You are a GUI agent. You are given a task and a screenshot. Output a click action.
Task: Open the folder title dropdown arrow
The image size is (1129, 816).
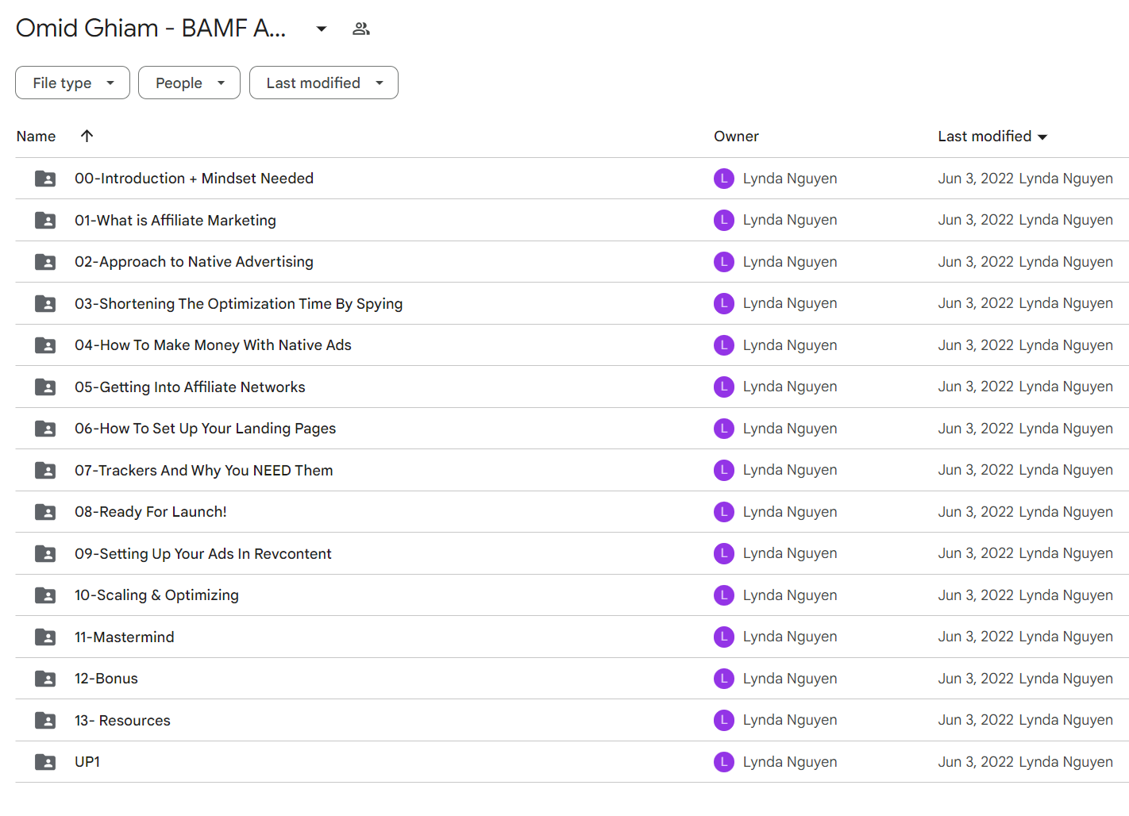click(x=321, y=29)
